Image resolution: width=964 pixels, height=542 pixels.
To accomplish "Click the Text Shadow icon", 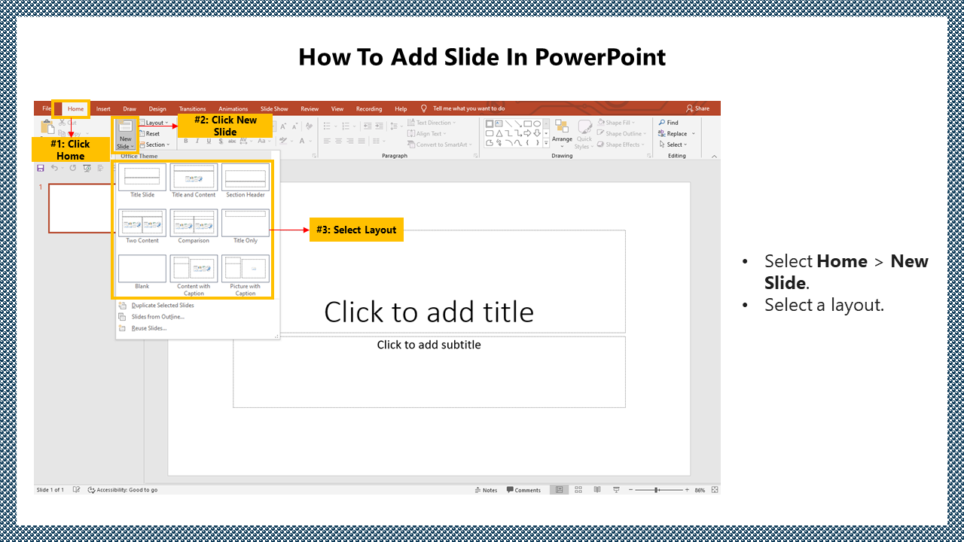I will point(221,141).
